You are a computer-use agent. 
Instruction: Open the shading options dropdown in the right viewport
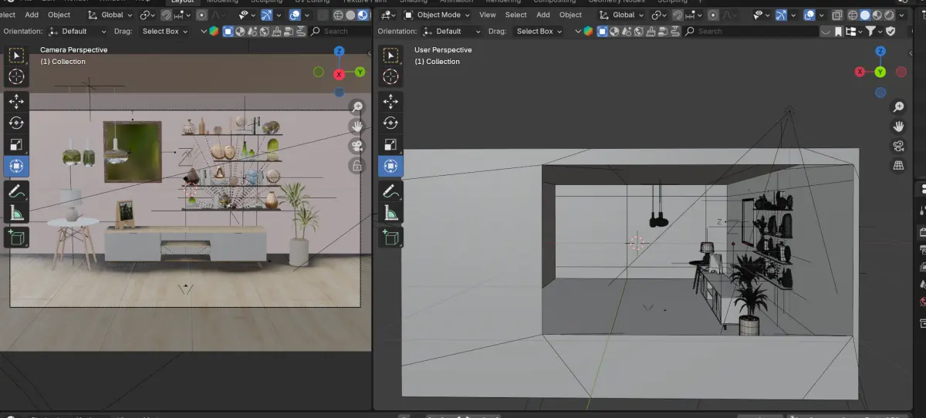tap(903, 15)
